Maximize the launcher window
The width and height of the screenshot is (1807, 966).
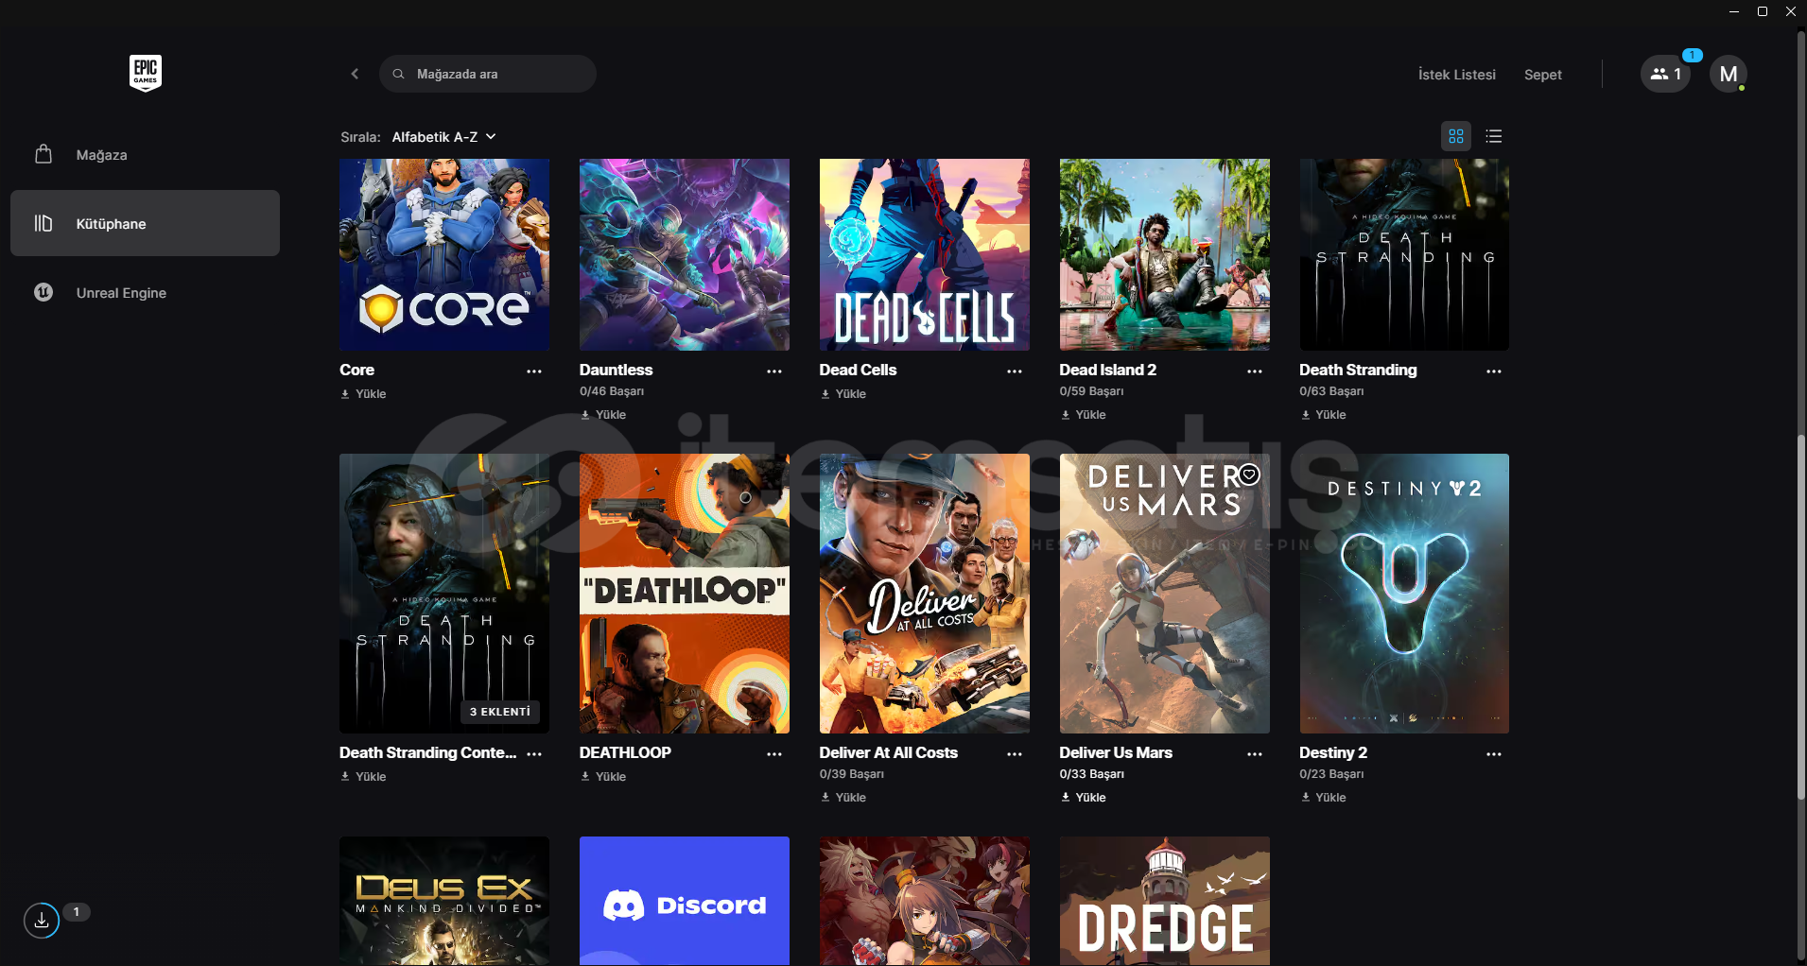[x=1763, y=11]
